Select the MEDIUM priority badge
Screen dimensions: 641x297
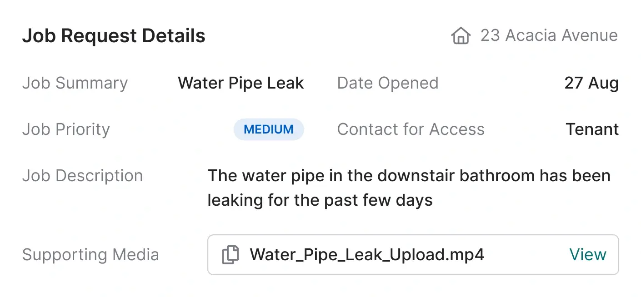coord(269,129)
